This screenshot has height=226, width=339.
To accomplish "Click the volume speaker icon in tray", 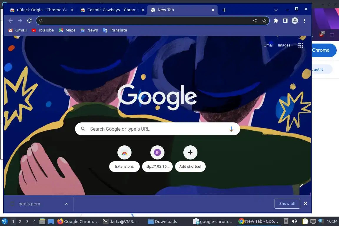I will point(294,221).
